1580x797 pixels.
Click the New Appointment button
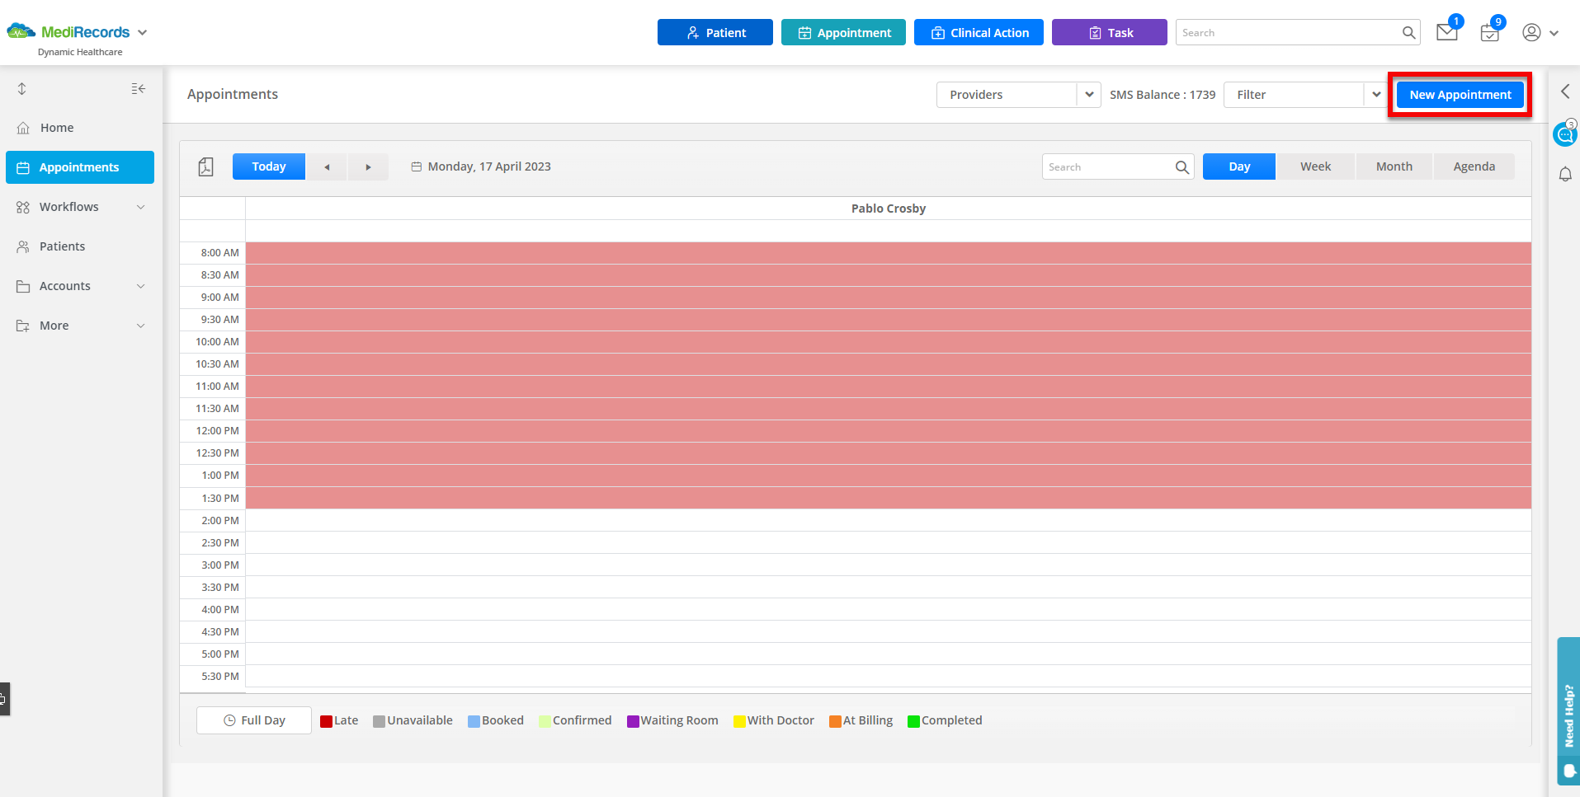(1460, 95)
